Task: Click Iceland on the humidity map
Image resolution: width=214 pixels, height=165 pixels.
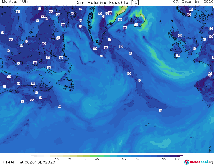Action: coord(138,21)
